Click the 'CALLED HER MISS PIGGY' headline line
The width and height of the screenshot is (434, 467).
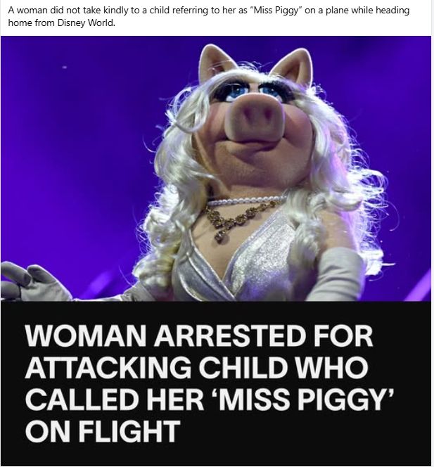coord(210,399)
